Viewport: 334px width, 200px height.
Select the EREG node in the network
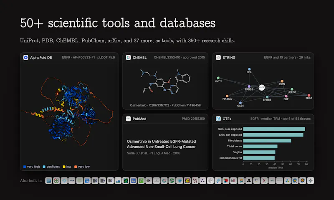point(309,96)
